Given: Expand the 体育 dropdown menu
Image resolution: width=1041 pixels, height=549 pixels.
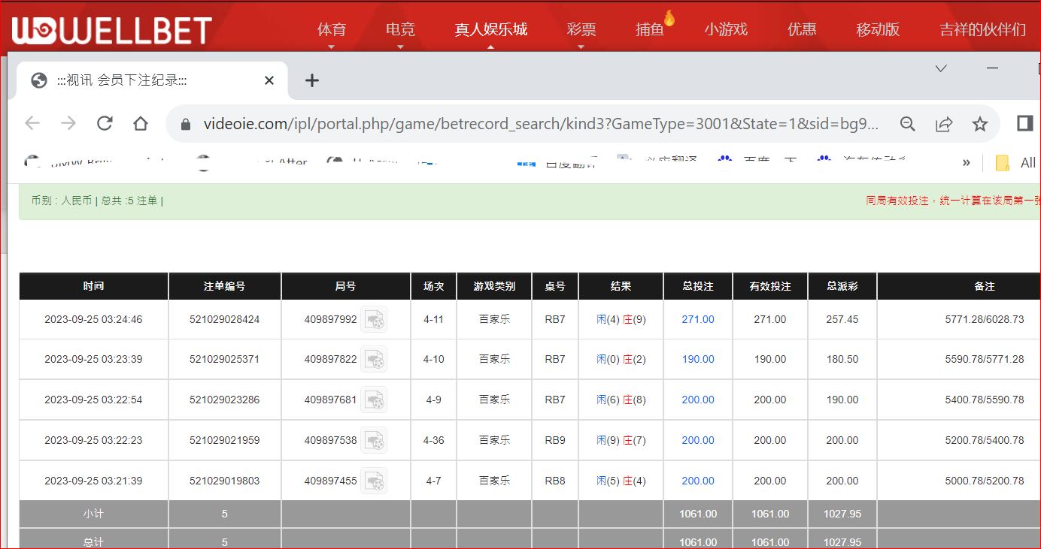Looking at the screenshot, I should click(332, 30).
